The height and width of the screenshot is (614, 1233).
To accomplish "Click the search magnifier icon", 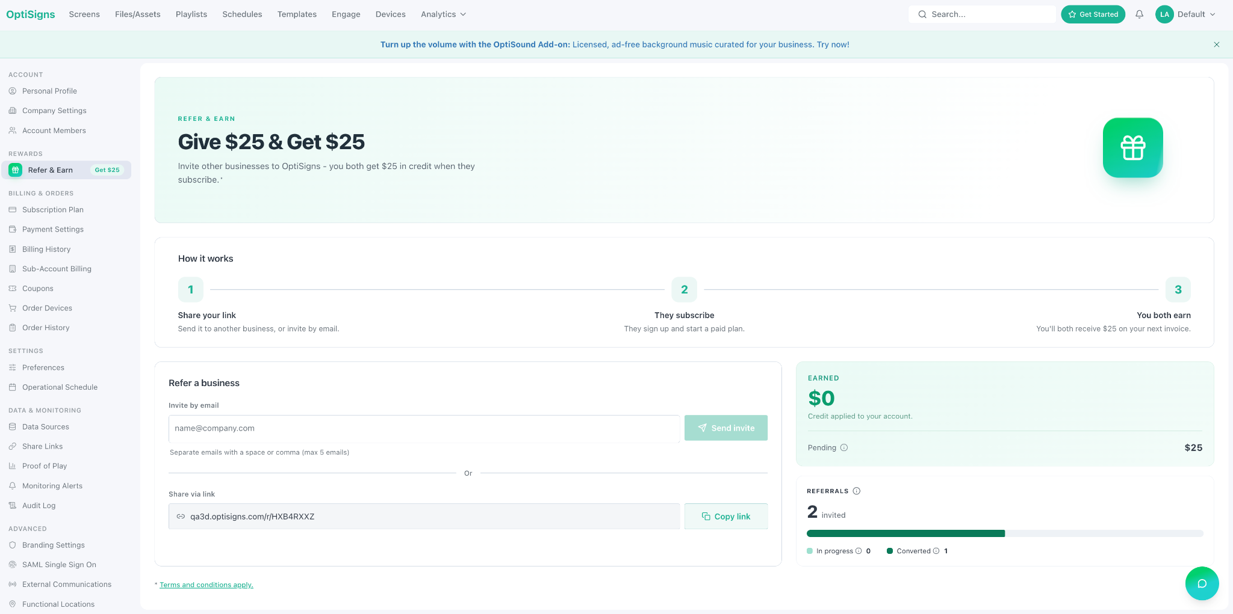I will [x=922, y=14].
